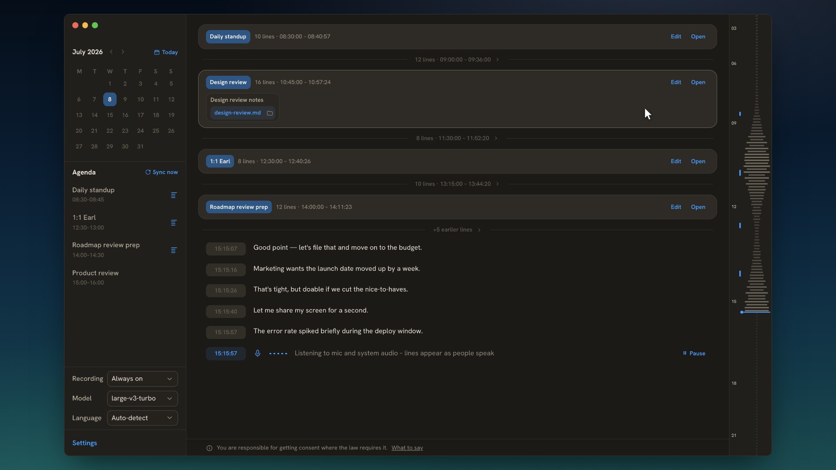
Task: Go to next month in calendar
Action: tap(123, 52)
